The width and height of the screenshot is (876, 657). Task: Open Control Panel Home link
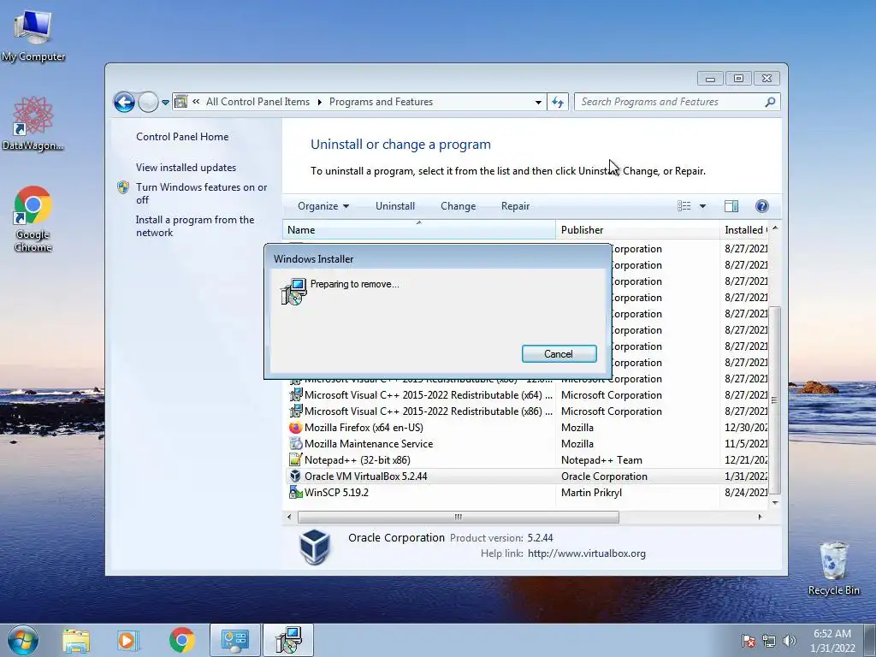click(x=182, y=136)
